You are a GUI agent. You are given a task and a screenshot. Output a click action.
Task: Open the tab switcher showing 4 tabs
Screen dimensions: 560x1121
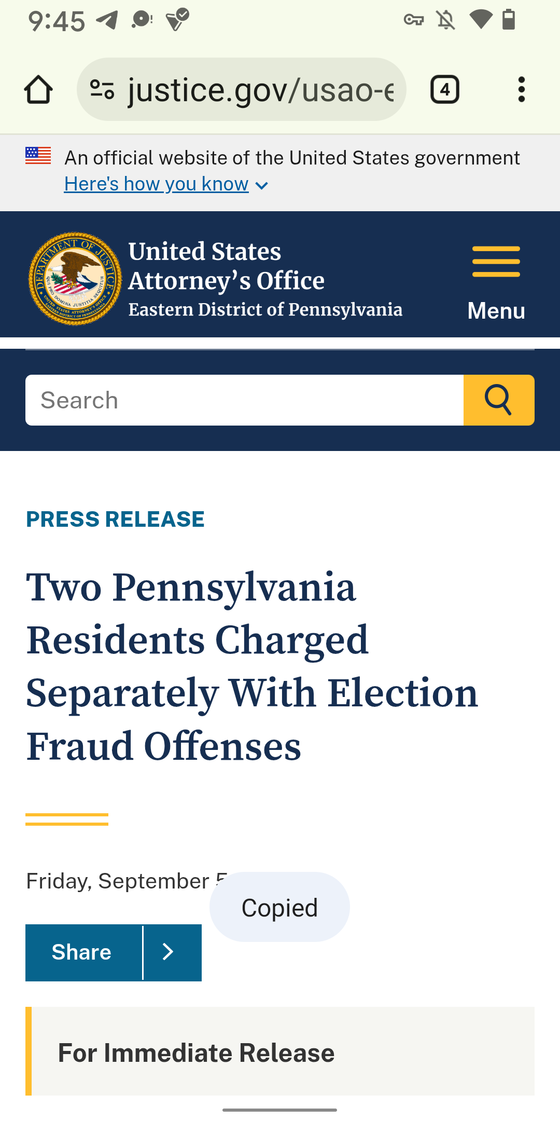point(444,90)
